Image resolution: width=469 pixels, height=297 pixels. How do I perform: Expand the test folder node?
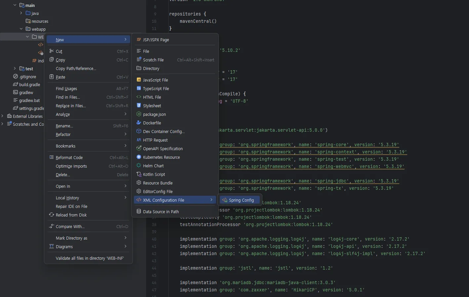15,69
